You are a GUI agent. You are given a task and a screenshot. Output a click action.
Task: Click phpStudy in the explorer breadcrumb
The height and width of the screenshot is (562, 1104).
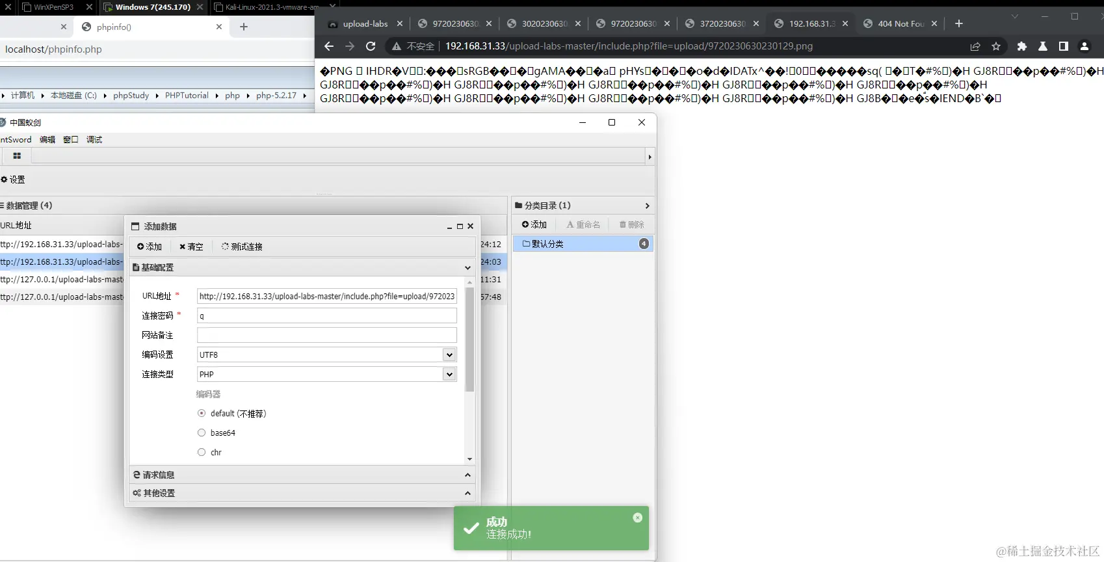point(131,95)
